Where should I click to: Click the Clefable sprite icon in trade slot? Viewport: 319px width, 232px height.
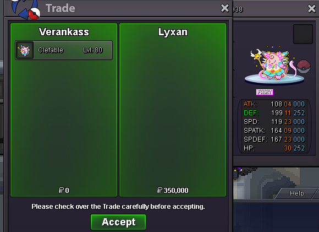25,50
